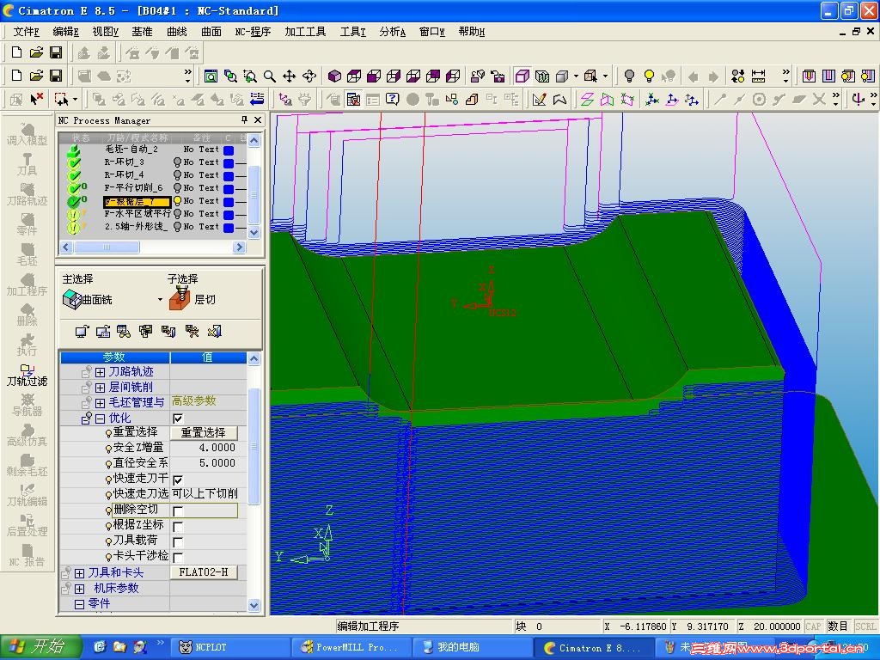Switch to PowerMILL Pro taskbar window
This screenshot has height=660, width=880.
click(x=351, y=647)
